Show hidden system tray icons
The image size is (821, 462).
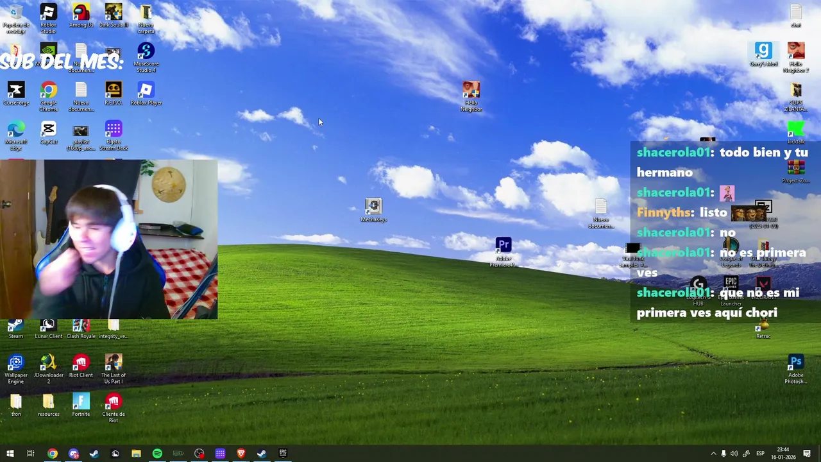713,454
